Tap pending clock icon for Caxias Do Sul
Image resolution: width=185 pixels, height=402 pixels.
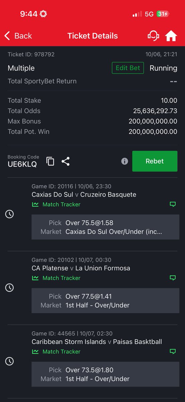point(9,214)
